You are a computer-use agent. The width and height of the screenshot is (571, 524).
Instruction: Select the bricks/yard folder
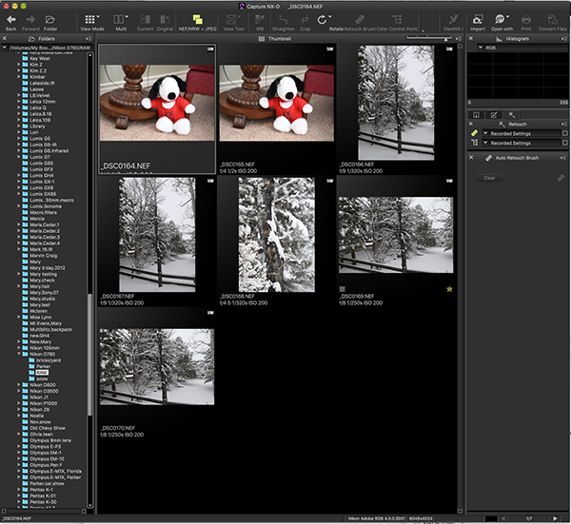tap(45, 359)
